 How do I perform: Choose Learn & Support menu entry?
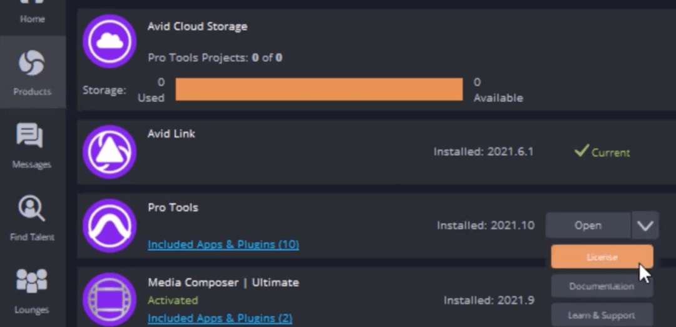tap(602, 315)
